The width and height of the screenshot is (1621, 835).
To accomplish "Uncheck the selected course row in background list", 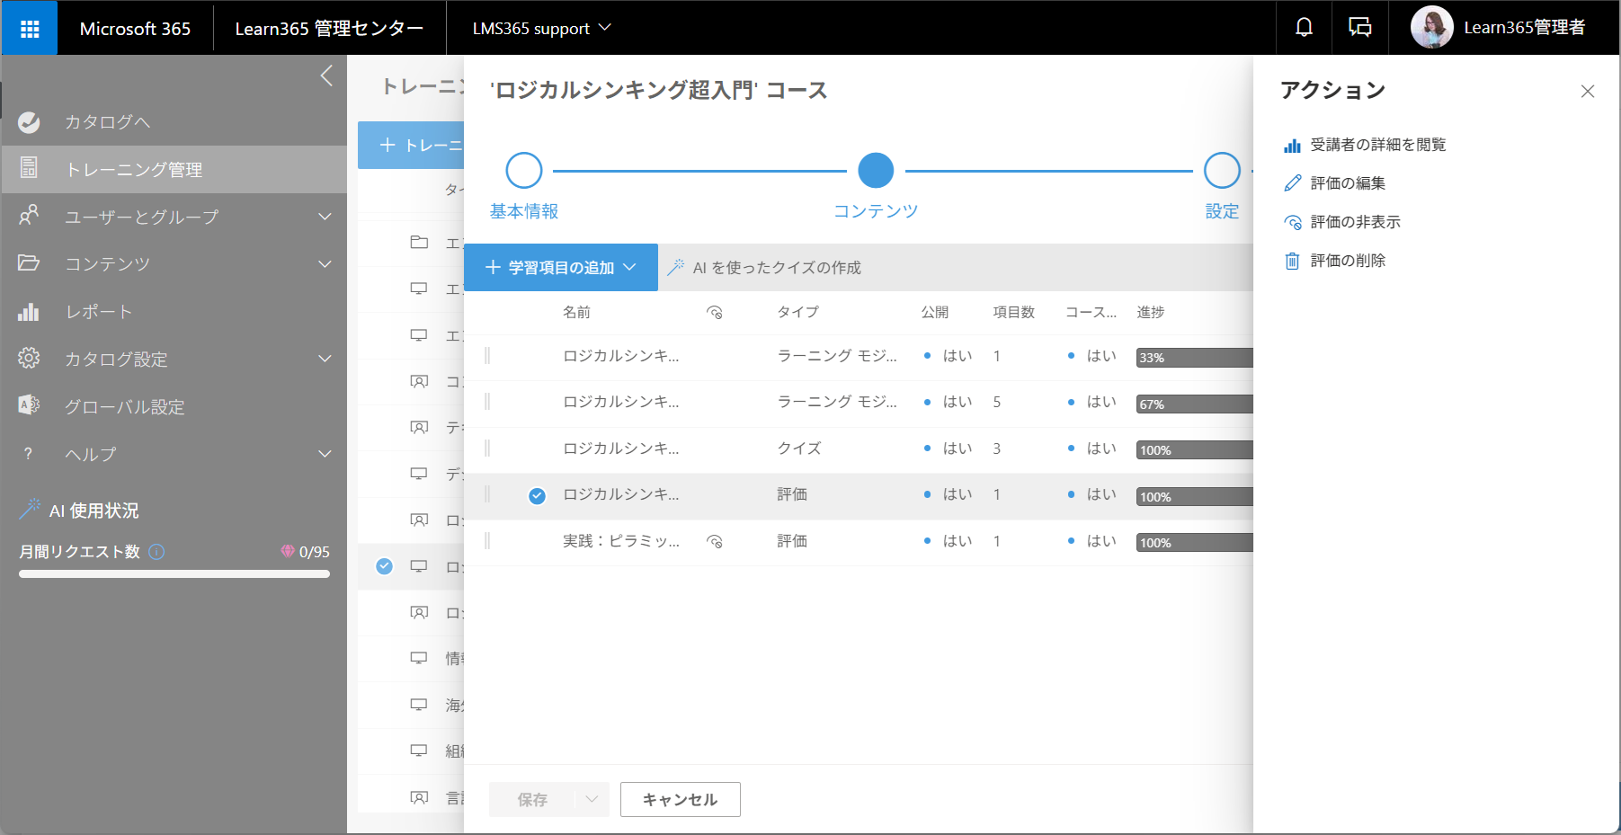I will click(x=384, y=566).
